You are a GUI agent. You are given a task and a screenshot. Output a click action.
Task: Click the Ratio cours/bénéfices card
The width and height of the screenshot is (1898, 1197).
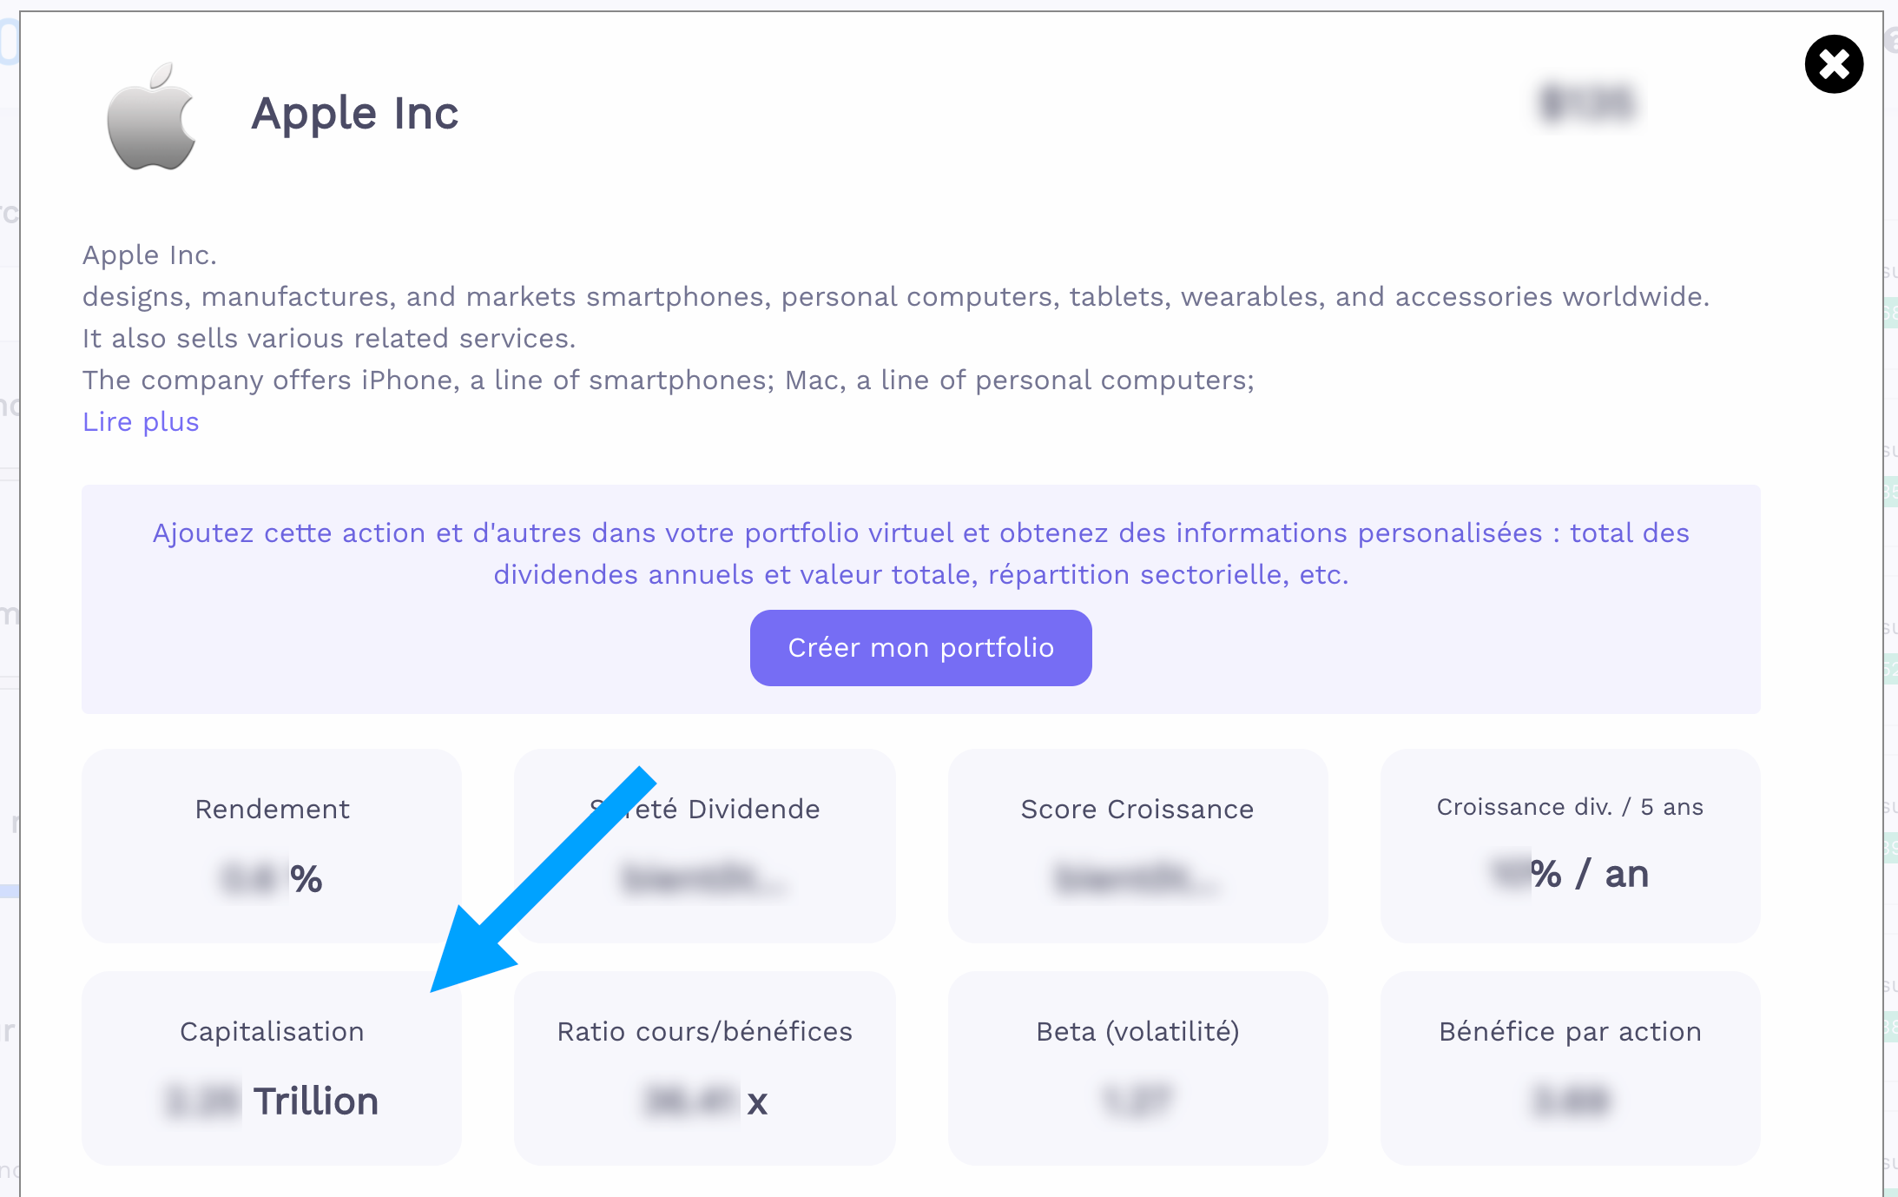(704, 1068)
